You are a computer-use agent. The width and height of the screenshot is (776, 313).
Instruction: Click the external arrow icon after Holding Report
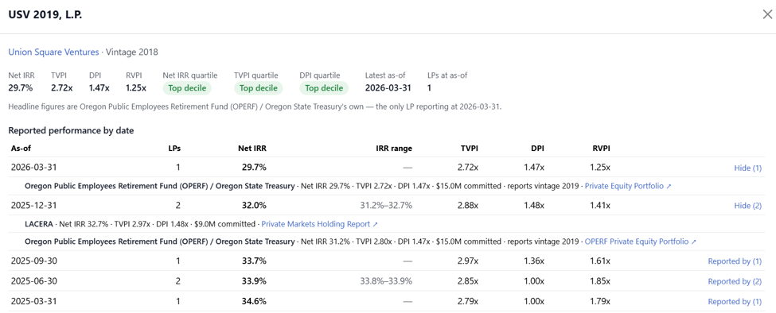375,224
